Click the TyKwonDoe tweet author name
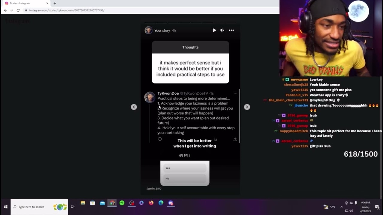Image resolution: width=383 pixels, height=215 pixels. 168,93
